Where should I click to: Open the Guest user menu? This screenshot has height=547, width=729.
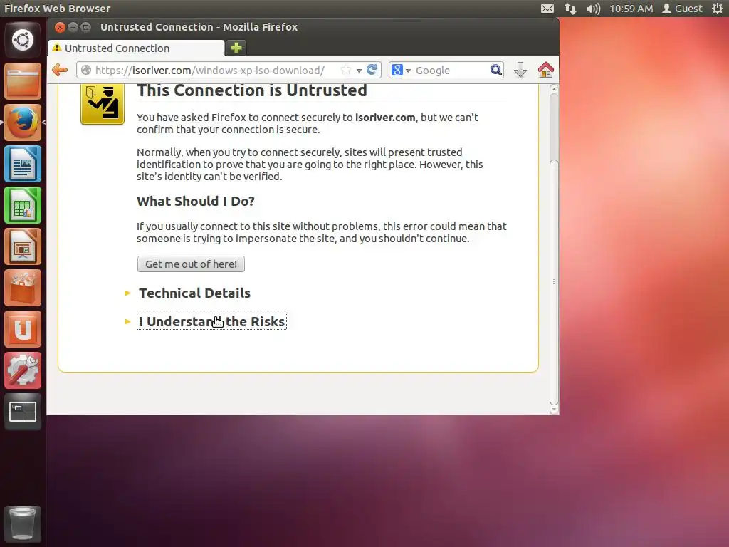pos(682,9)
